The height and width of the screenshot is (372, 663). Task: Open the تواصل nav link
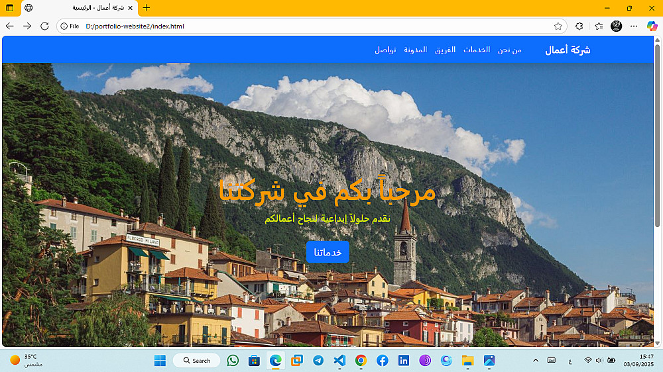click(x=385, y=50)
